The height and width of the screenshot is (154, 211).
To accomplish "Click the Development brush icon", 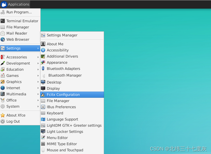I will [x=3, y=63].
